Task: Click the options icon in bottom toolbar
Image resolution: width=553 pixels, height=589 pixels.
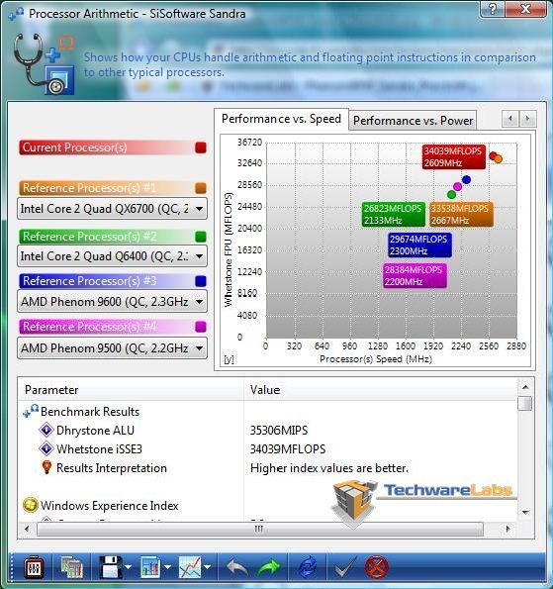Action: pos(34,567)
